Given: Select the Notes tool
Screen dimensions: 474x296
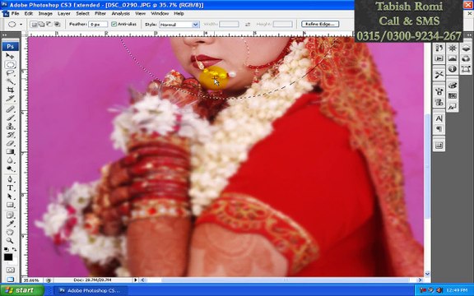Looking at the screenshot, I should pos(10,215).
